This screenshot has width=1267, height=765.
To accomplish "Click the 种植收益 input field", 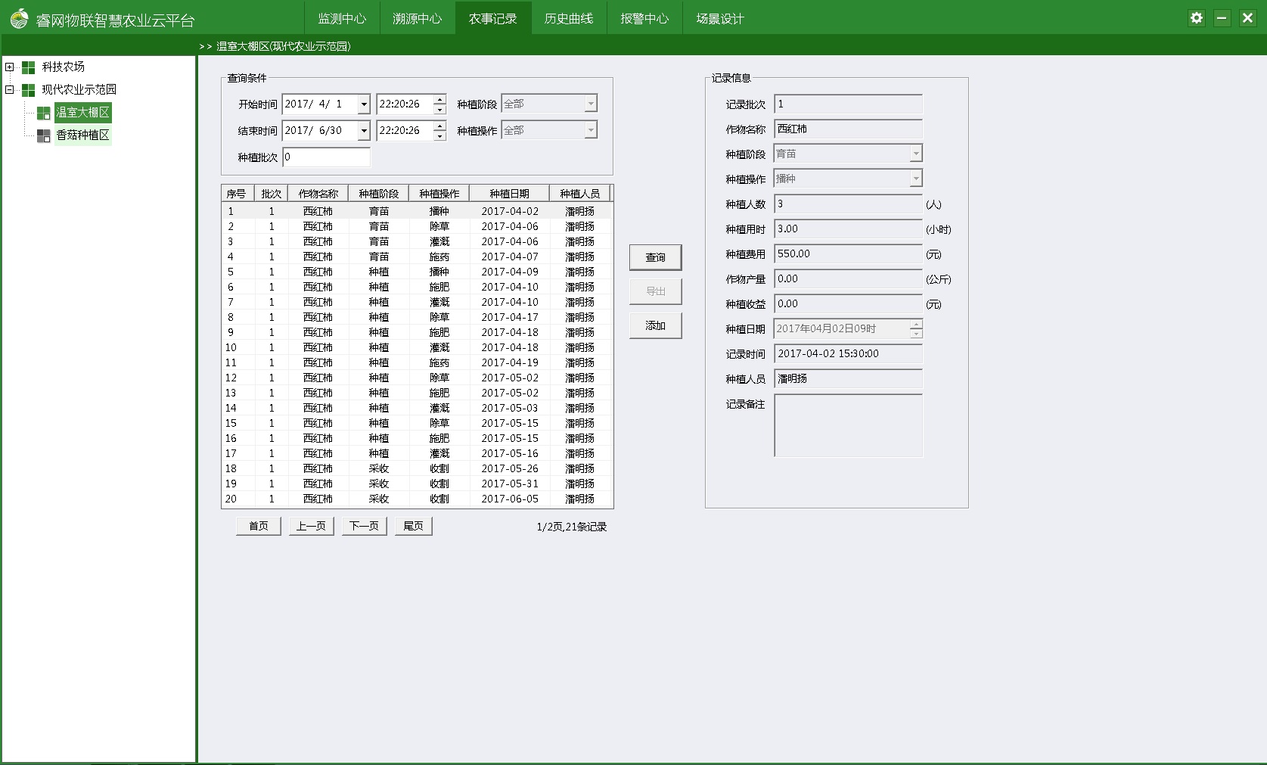I will pos(848,303).
